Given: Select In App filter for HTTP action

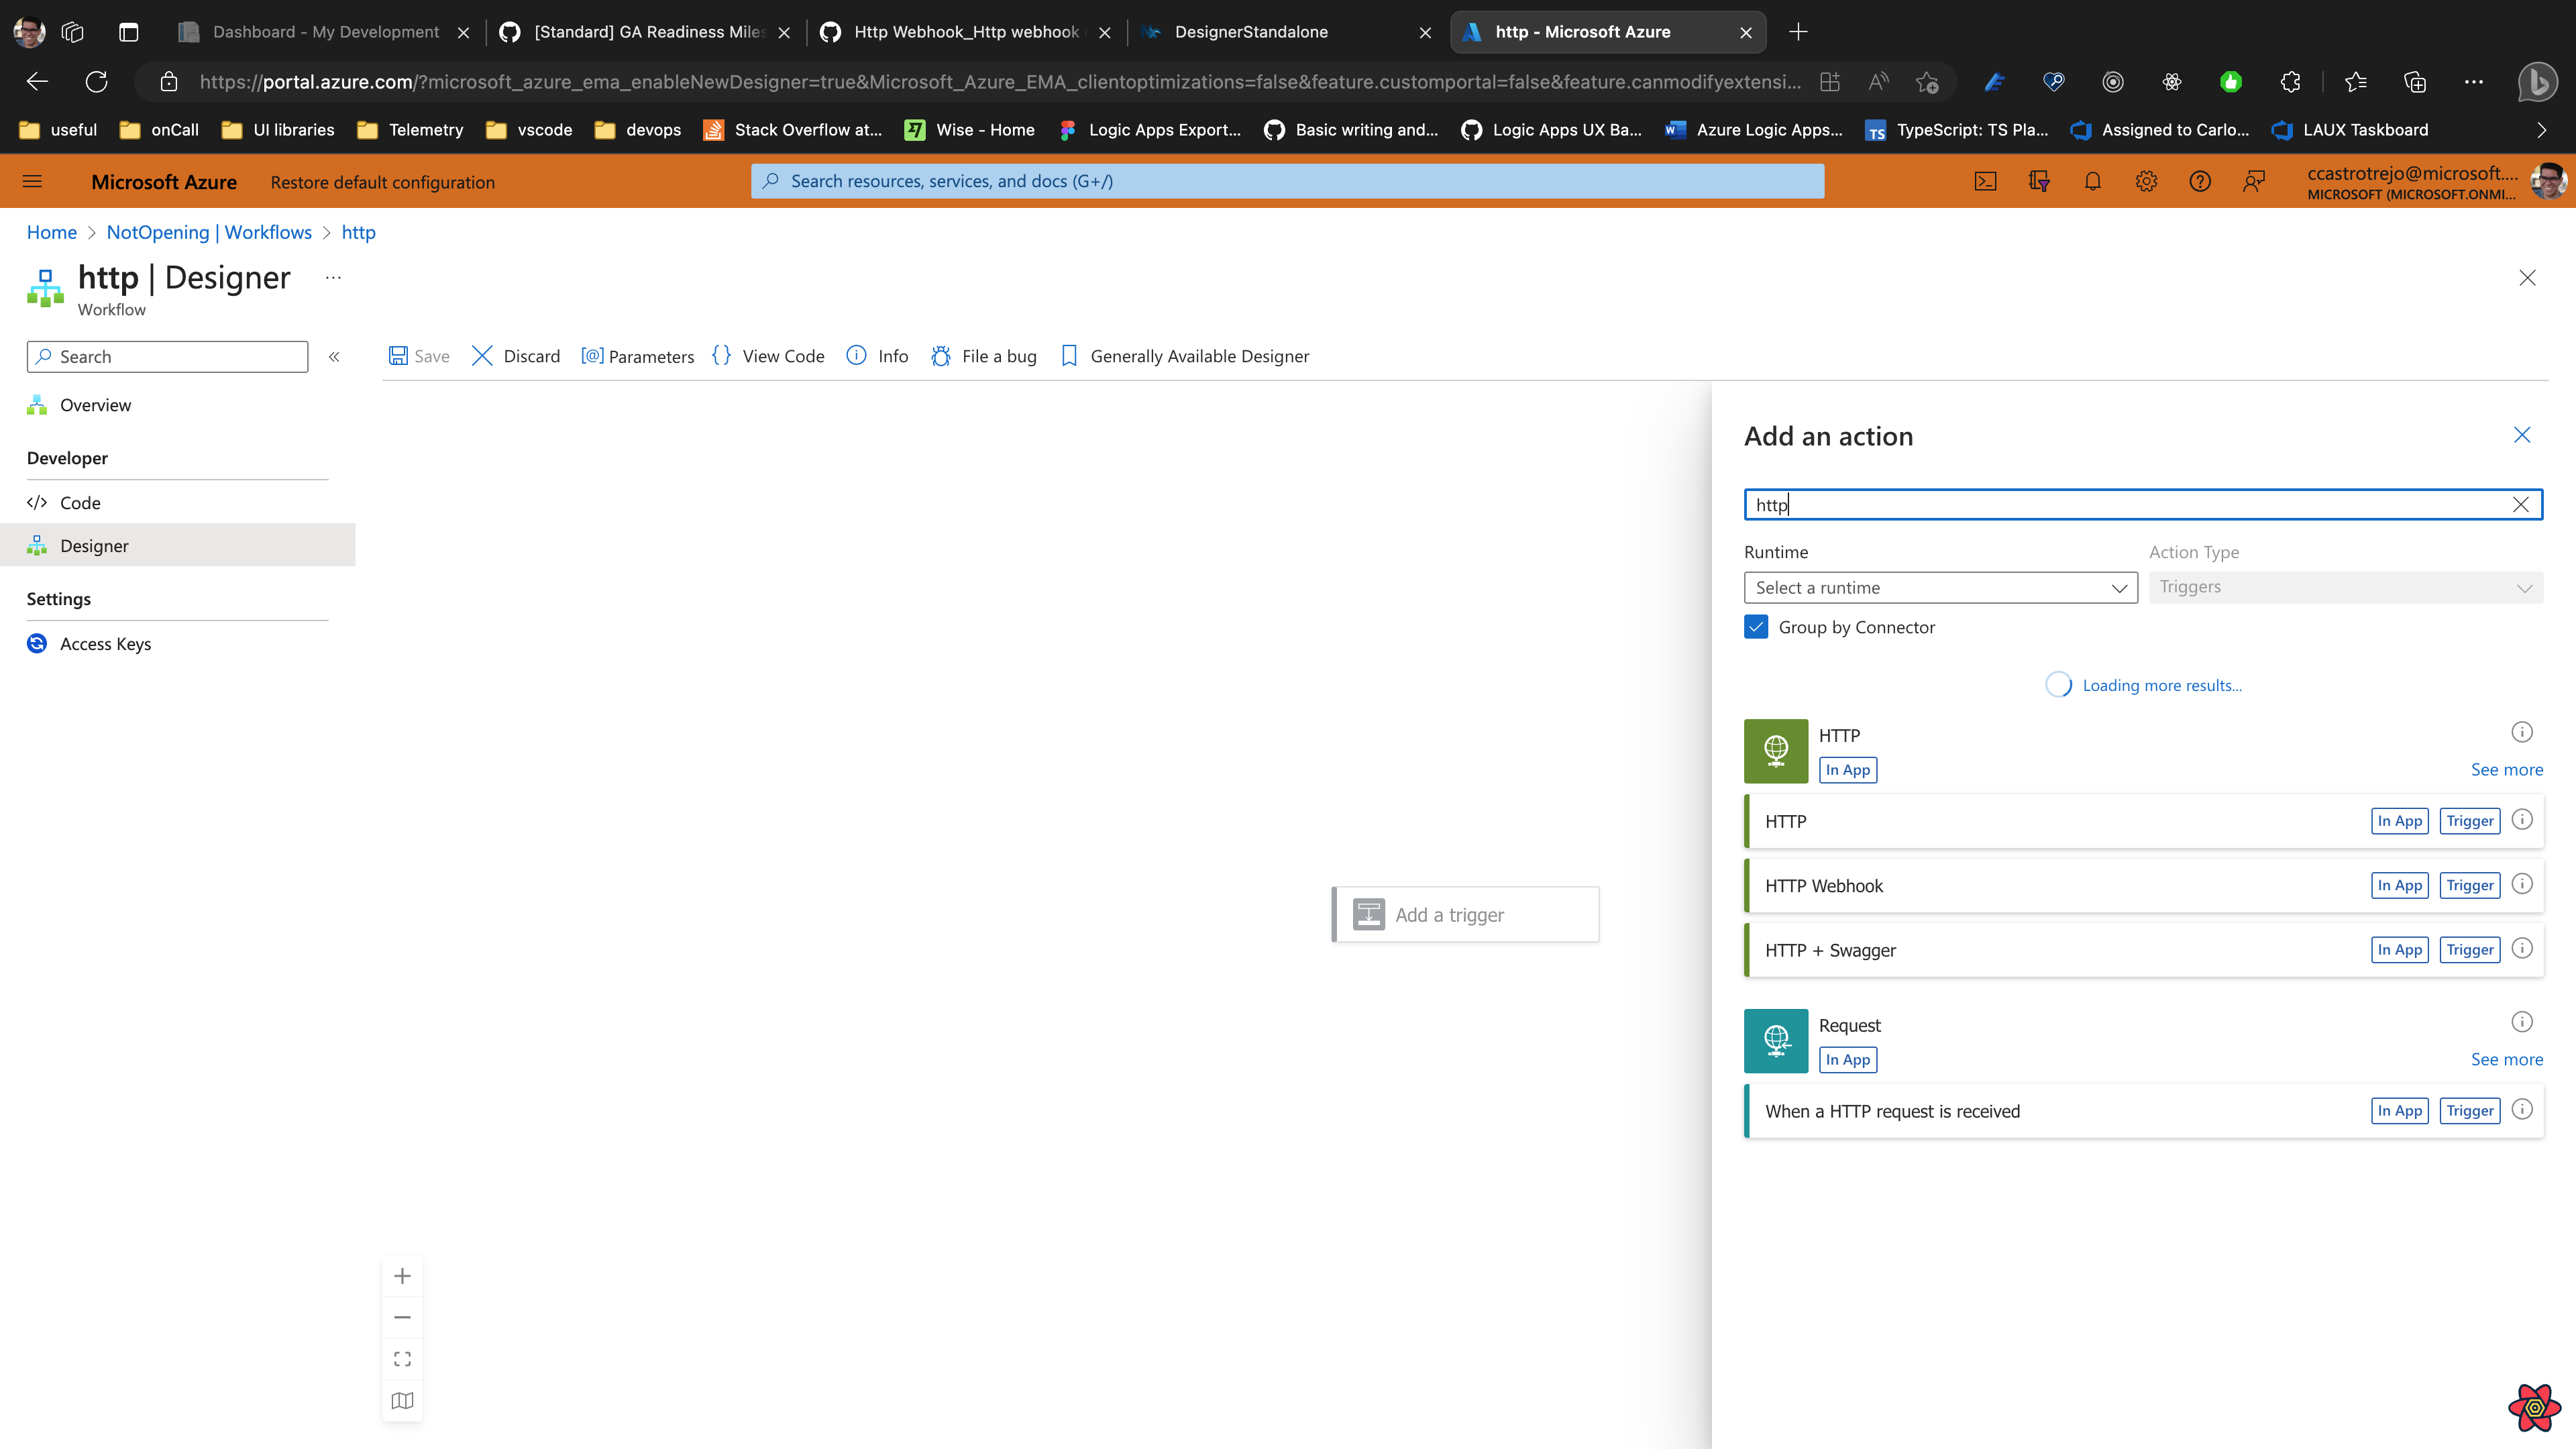Looking at the screenshot, I should tap(2399, 820).
